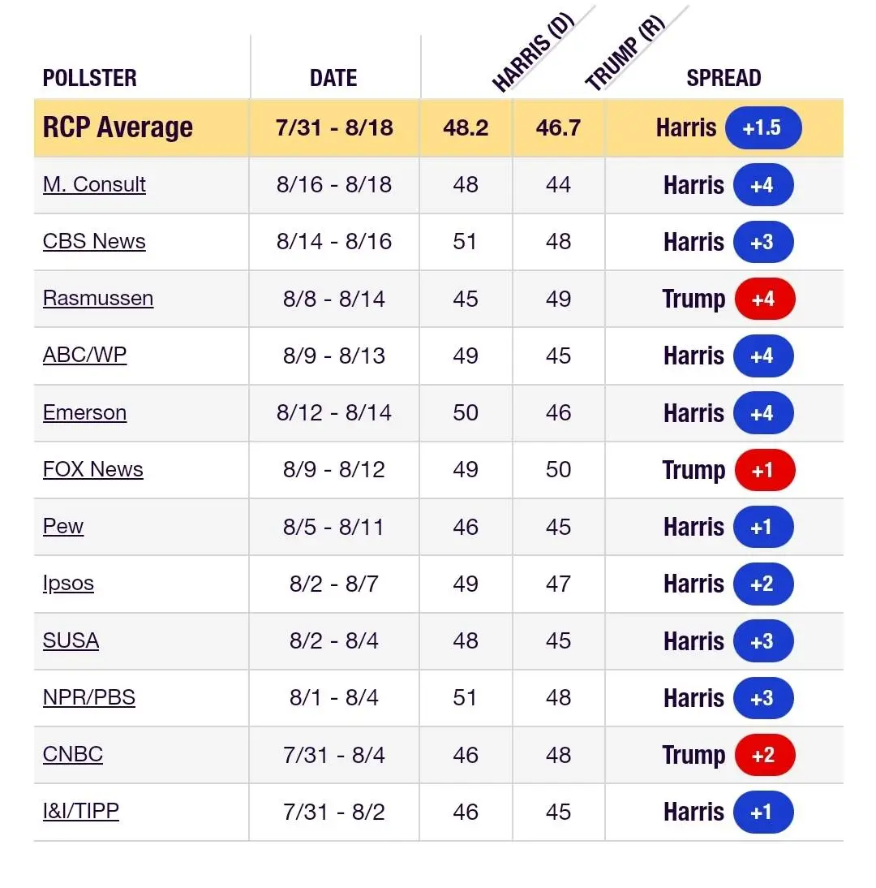Click the red +1 badge in FOX News row
876x888 pixels.
point(764,470)
